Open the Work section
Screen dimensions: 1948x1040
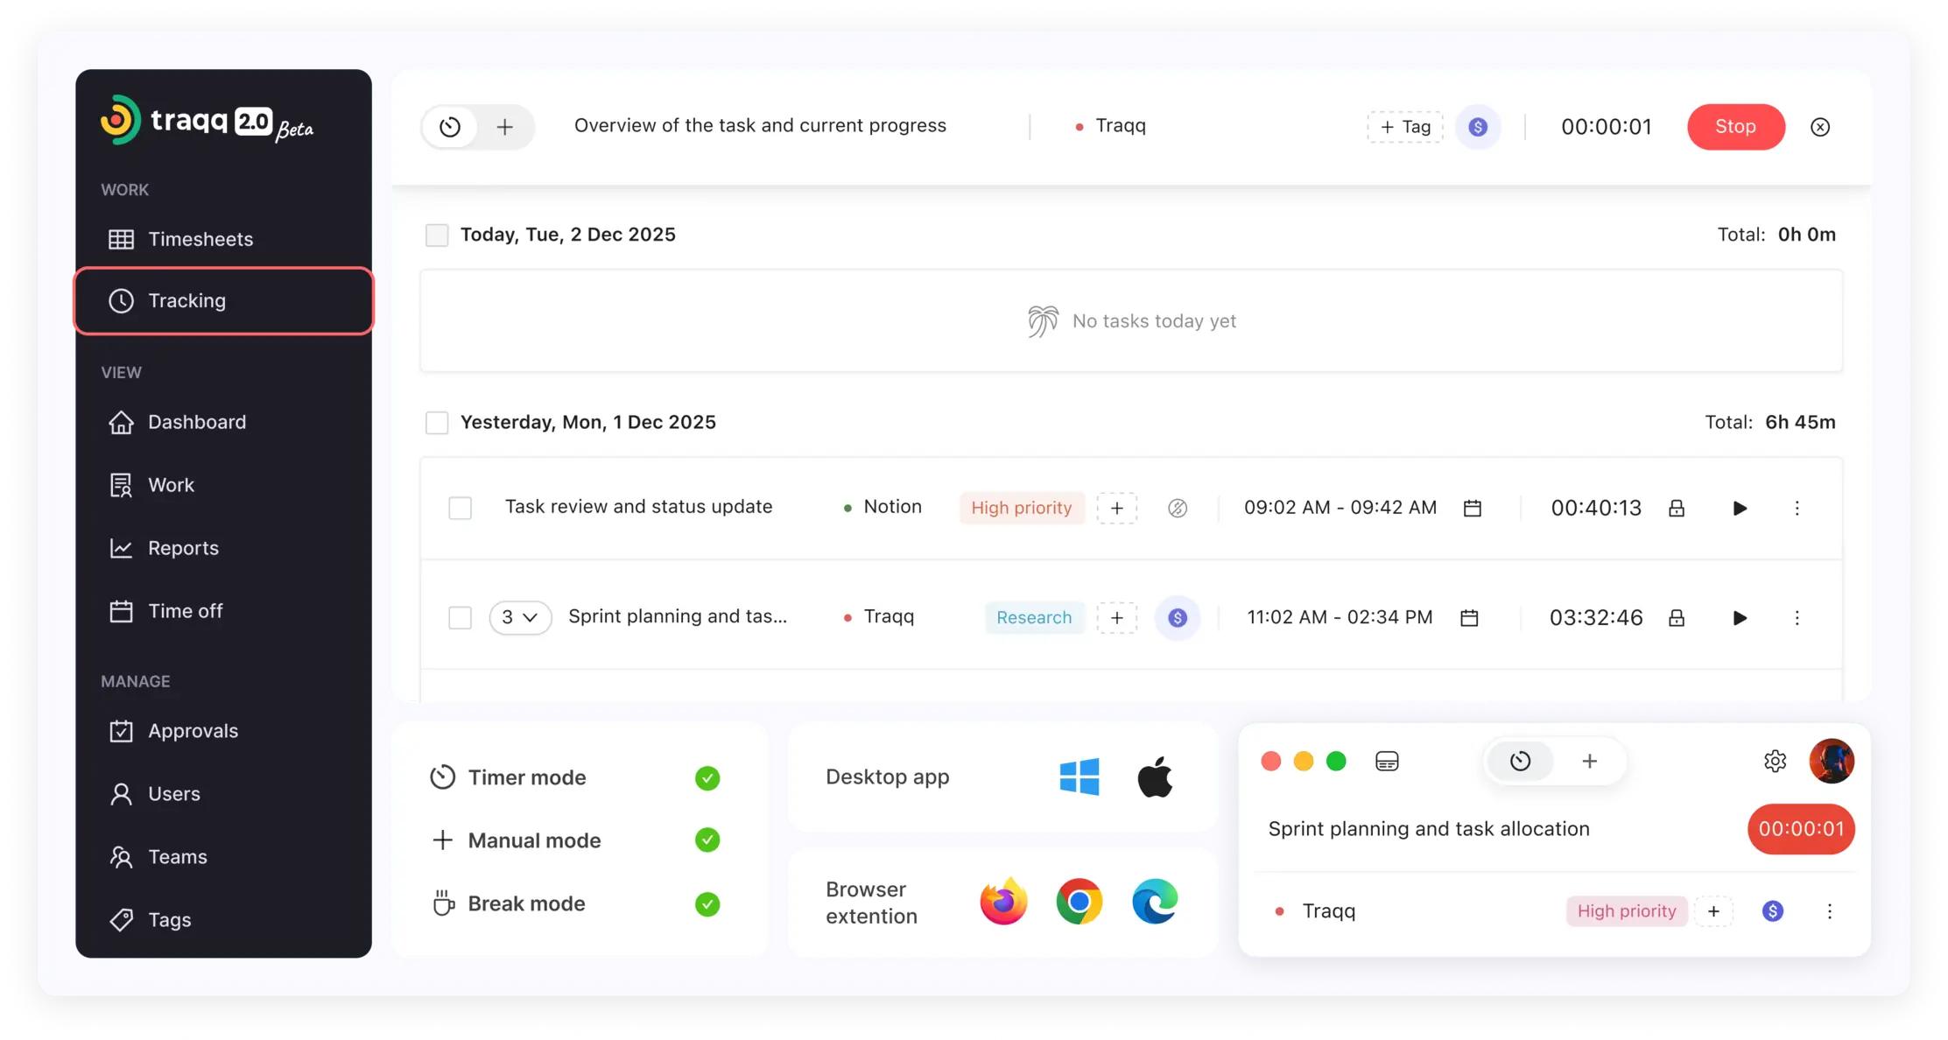click(151, 485)
